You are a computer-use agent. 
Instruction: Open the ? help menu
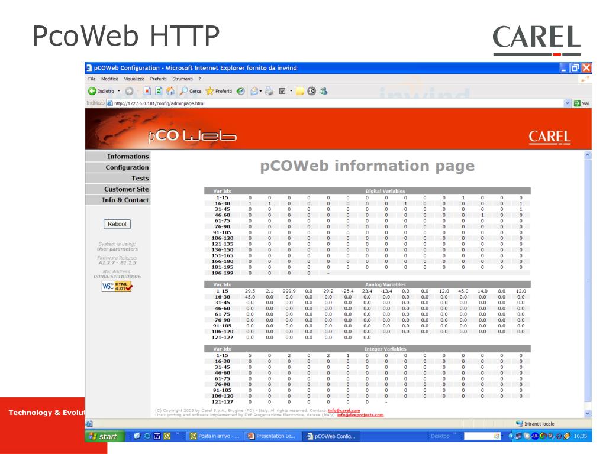tap(199, 79)
